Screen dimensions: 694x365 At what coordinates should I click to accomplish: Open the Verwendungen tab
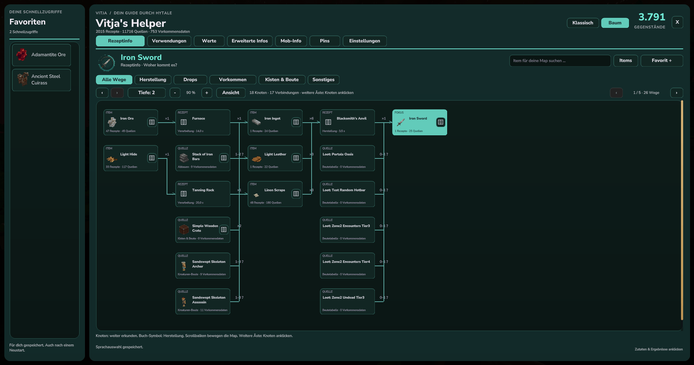[169, 41]
